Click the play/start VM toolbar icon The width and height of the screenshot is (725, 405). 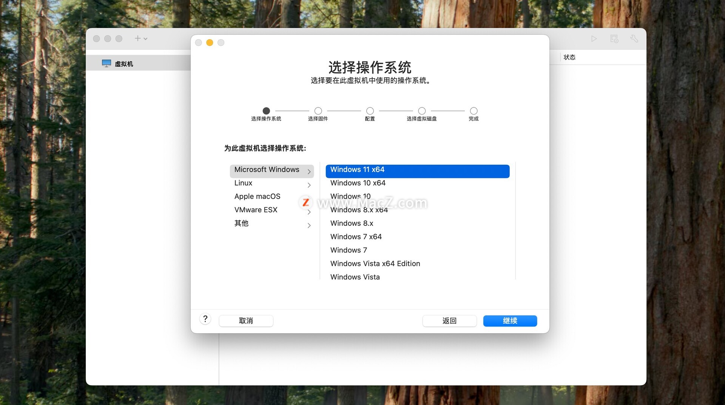pyautogui.click(x=594, y=38)
